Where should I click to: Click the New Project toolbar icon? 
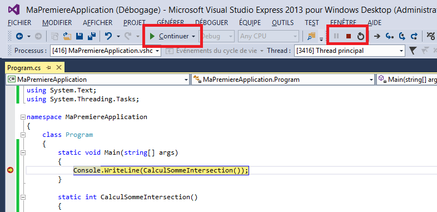click(55, 36)
